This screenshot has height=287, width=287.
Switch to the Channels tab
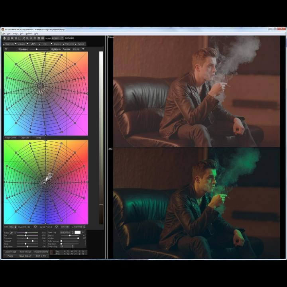tap(9, 44)
